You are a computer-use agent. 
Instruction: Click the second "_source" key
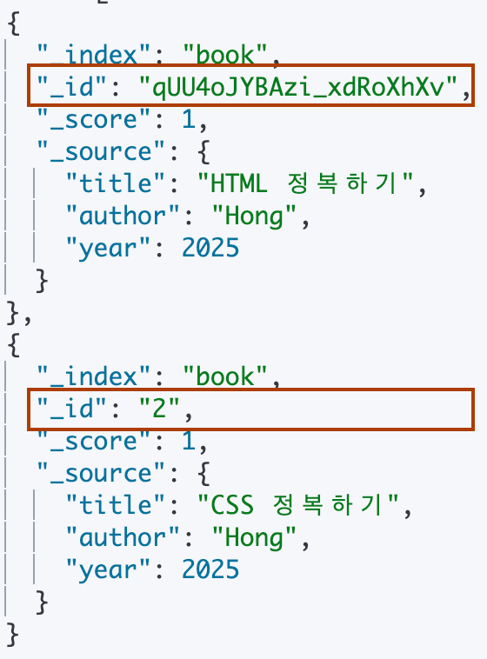pos(101,473)
